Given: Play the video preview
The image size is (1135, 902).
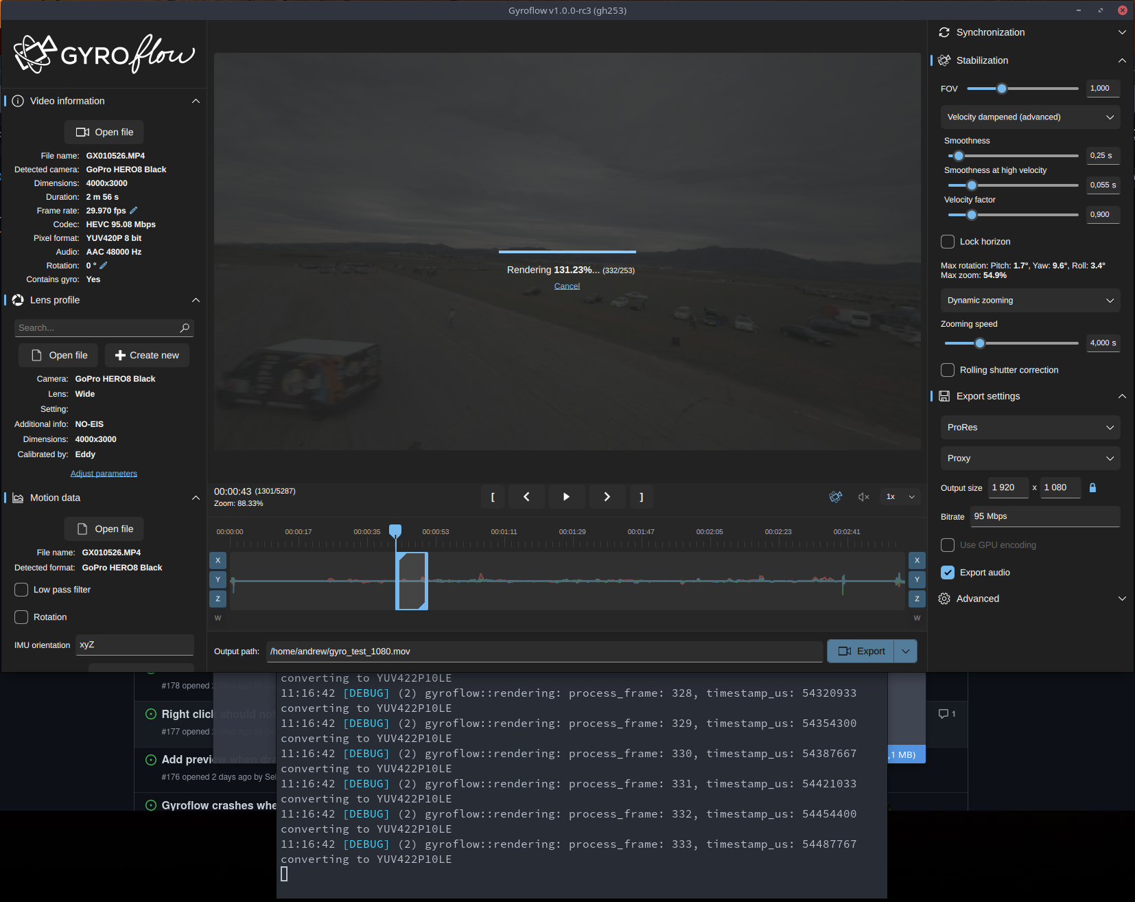Looking at the screenshot, I should click(567, 496).
